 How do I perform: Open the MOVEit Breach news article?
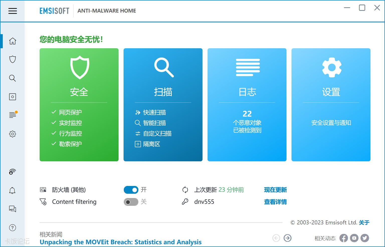click(121, 242)
